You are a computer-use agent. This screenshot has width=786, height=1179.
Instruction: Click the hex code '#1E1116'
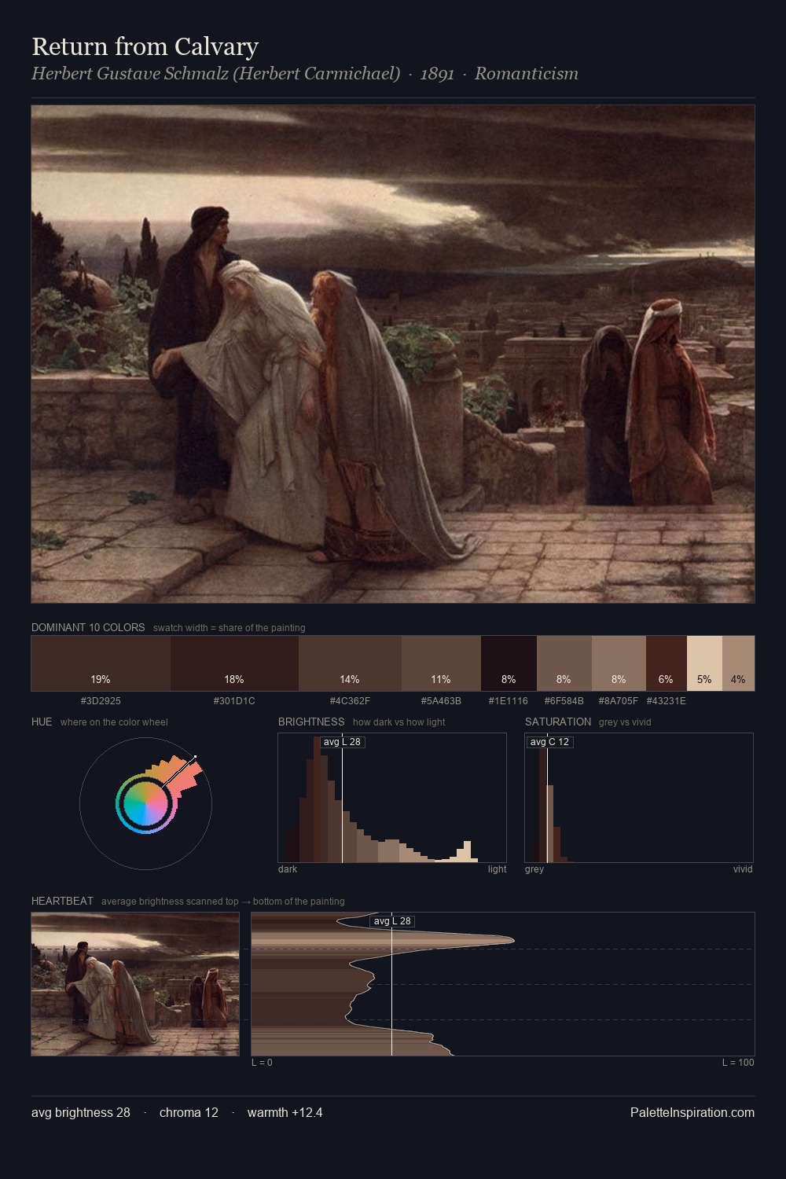point(509,700)
